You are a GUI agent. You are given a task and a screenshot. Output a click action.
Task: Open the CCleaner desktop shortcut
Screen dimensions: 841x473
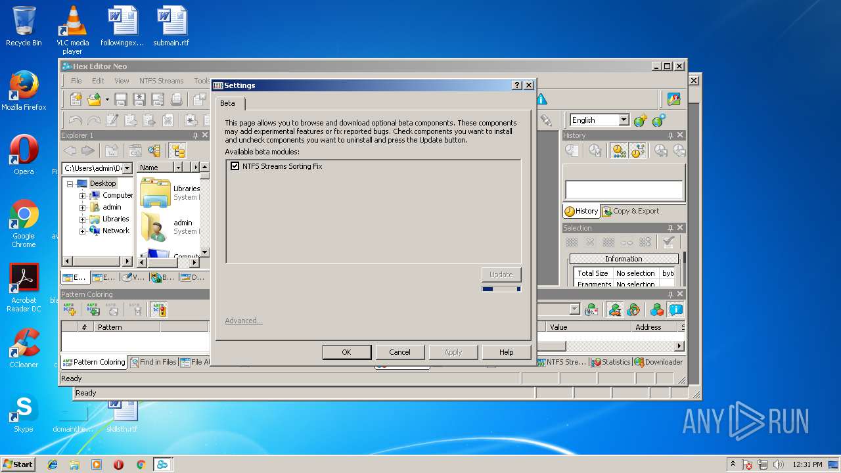[24, 348]
